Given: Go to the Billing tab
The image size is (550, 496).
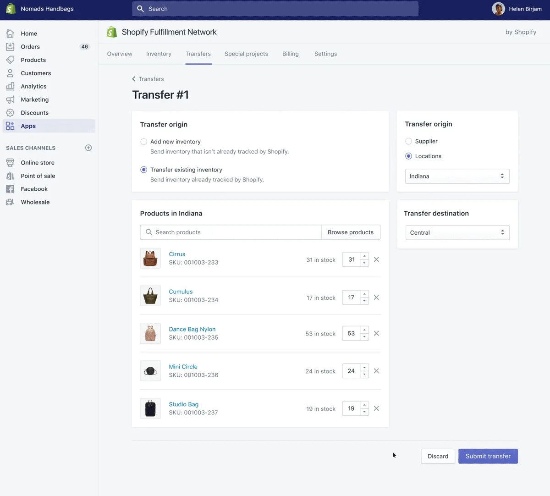Looking at the screenshot, I should click(x=291, y=54).
